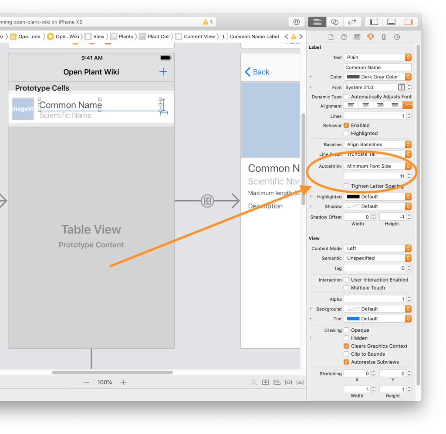The height and width of the screenshot is (434, 446).
Task: Open the Resolve Auto Layout Issues menu
Action: pyautogui.click(x=300, y=382)
